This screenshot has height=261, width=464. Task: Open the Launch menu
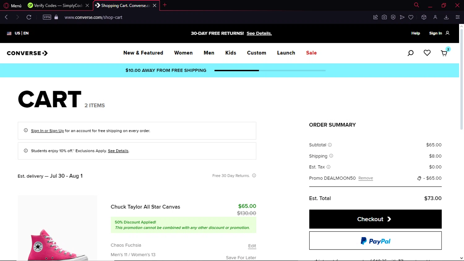tap(286, 53)
